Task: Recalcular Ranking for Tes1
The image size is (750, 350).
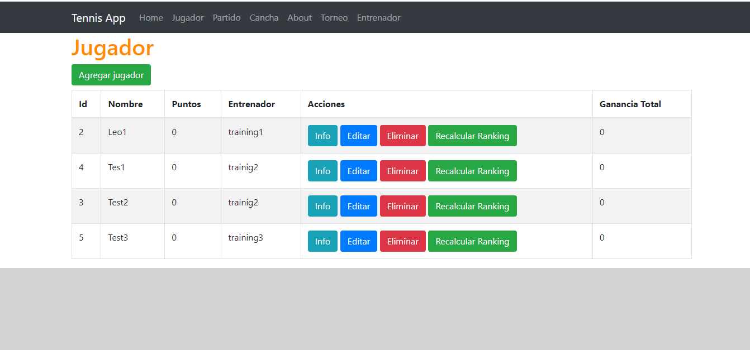Action: coord(472,171)
